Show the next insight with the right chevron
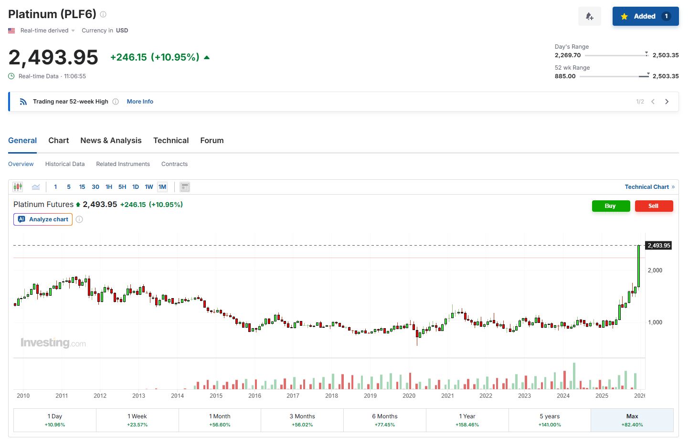689x445 pixels. 667,102
